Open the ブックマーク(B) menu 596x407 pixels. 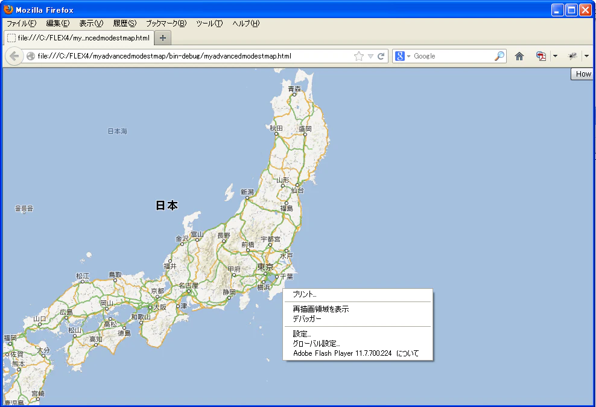pyautogui.click(x=166, y=24)
